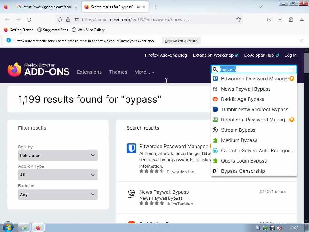Reload the current page
309x232 pixels.
coord(29,20)
